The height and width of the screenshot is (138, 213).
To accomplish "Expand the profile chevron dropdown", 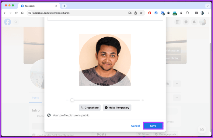I will coord(177,83).
